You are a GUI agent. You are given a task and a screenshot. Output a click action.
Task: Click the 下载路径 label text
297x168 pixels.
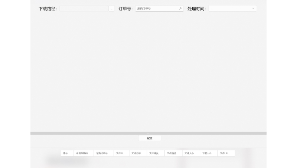48,9
